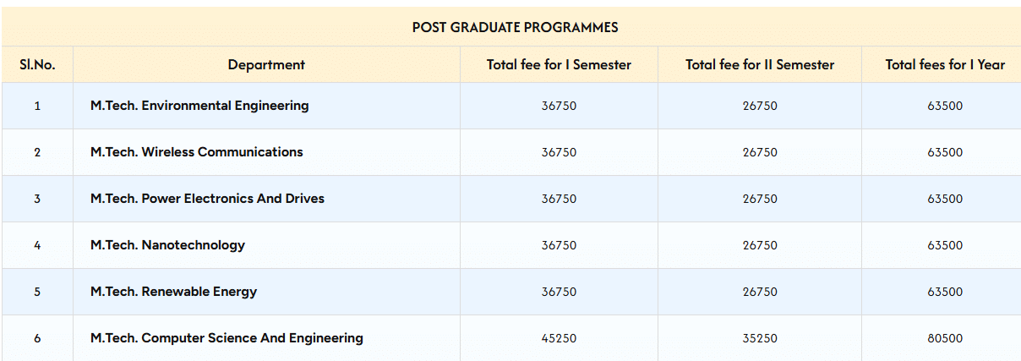Click Total fees for I Year header
This screenshot has width=1021, height=361.
(945, 64)
